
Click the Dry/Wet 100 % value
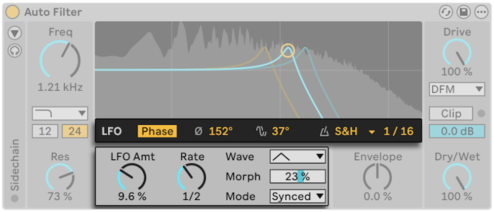pos(457,197)
